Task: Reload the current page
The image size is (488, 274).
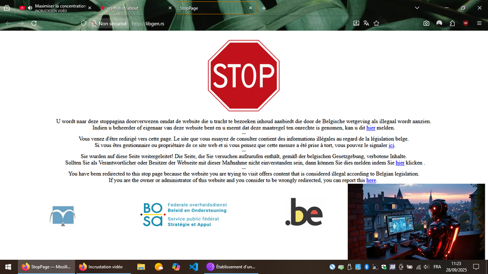Action: 34,23
